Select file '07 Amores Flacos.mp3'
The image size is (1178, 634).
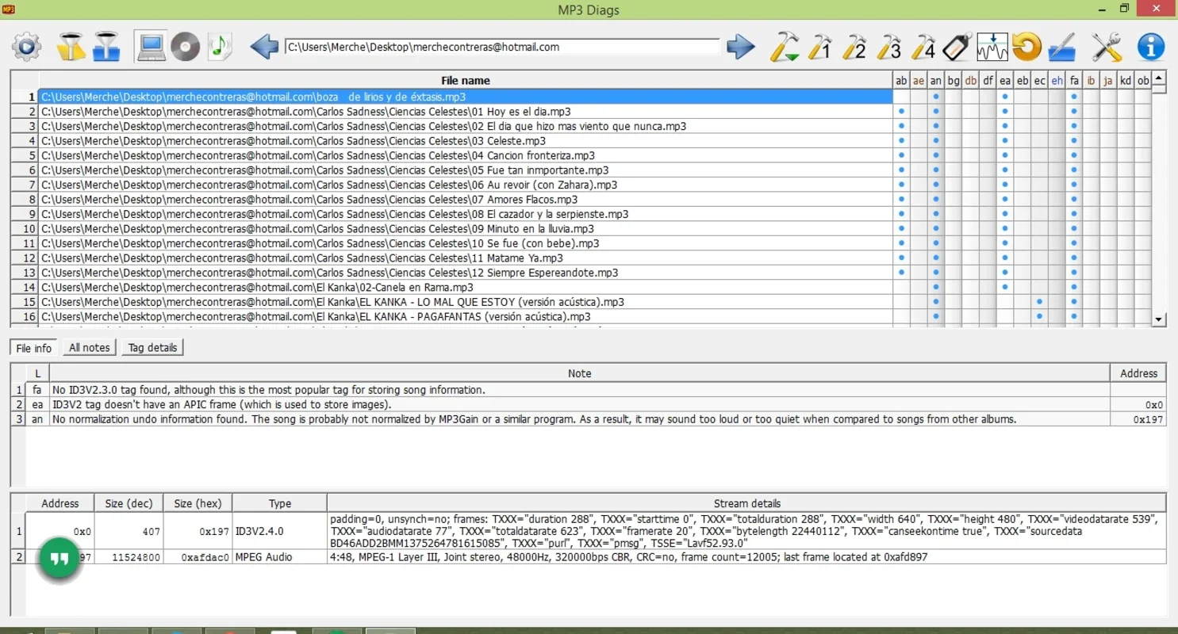(466, 200)
